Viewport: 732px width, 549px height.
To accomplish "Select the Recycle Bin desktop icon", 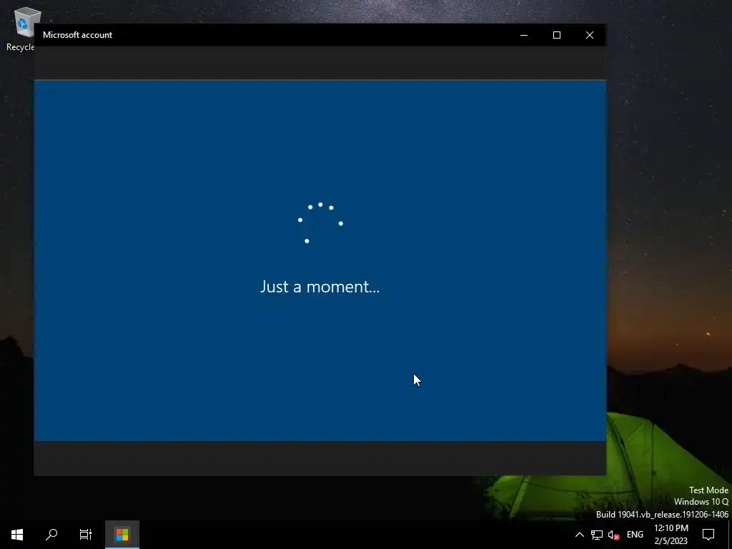I will (21, 29).
